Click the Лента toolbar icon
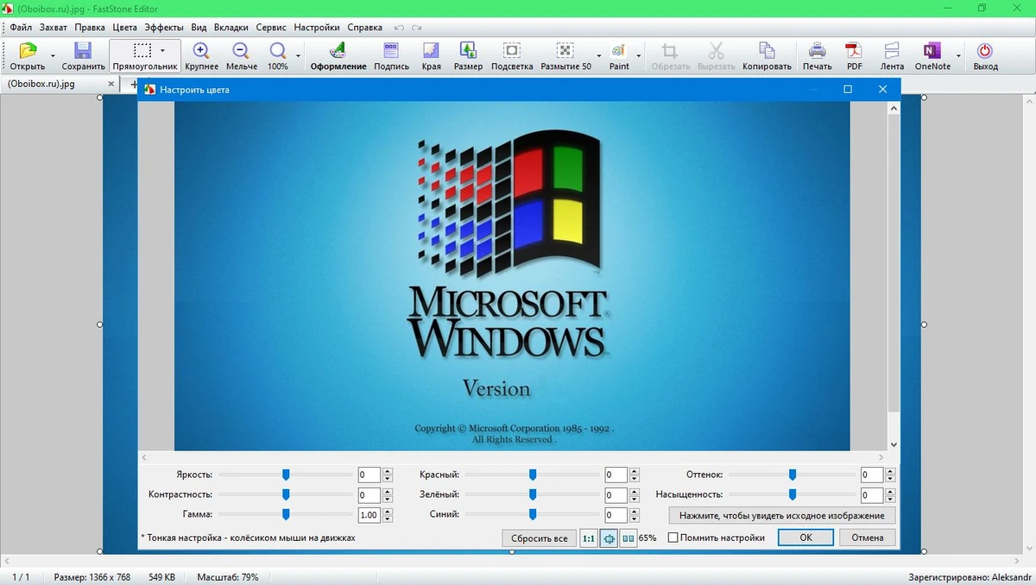 point(892,51)
